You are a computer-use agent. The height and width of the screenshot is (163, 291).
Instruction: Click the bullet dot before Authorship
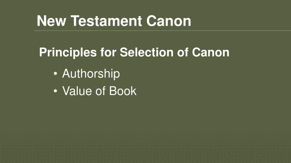[55, 74]
